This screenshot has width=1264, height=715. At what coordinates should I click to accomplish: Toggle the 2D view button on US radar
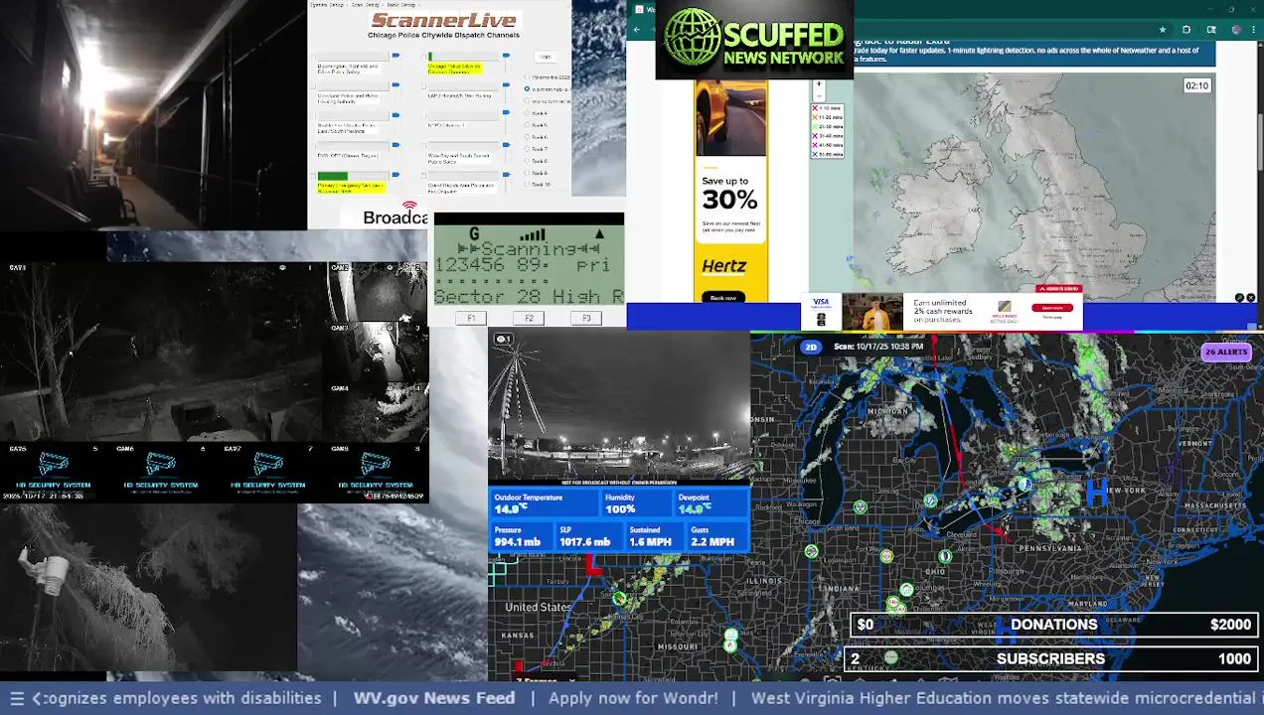point(811,347)
